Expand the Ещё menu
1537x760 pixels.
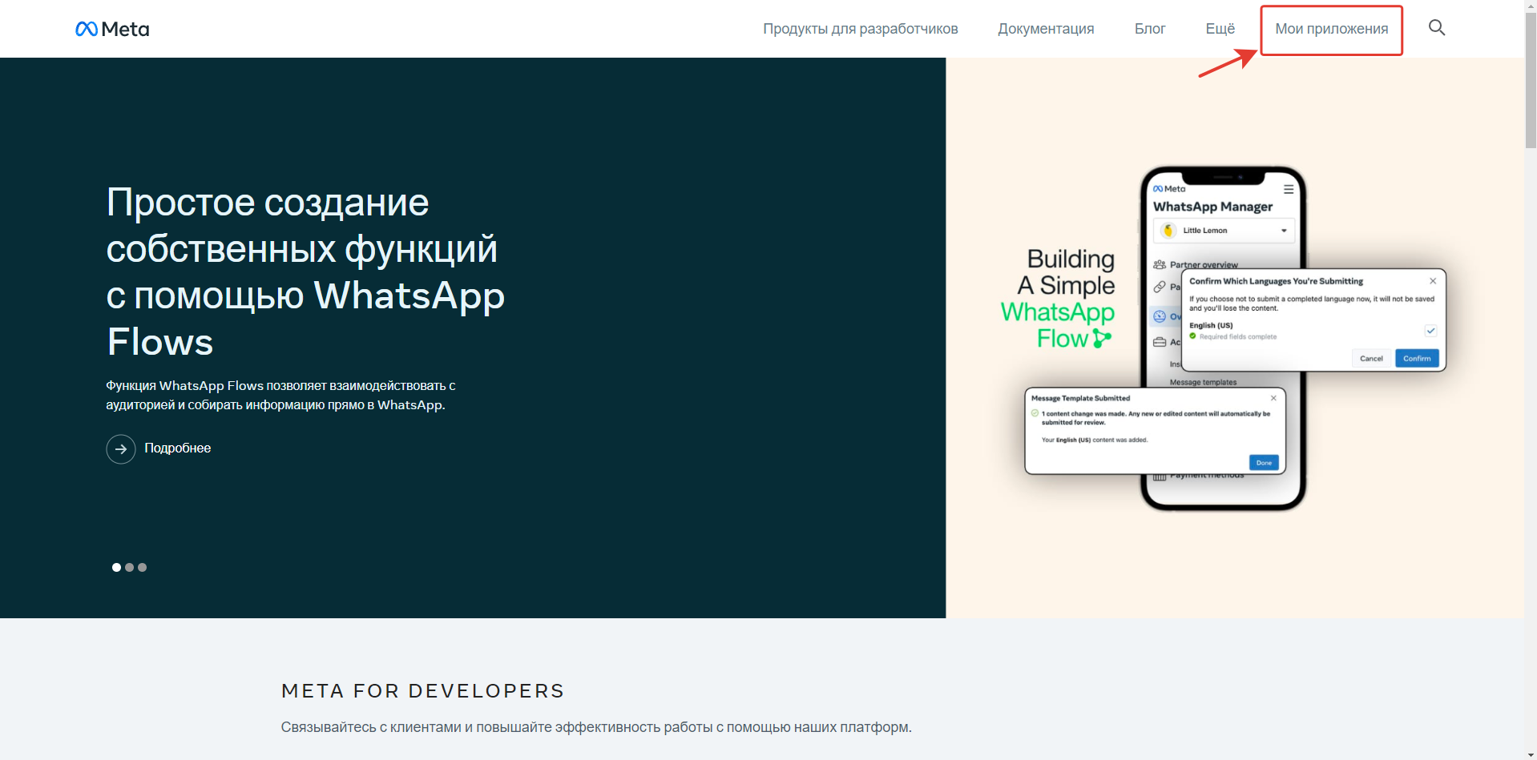pos(1220,29)
